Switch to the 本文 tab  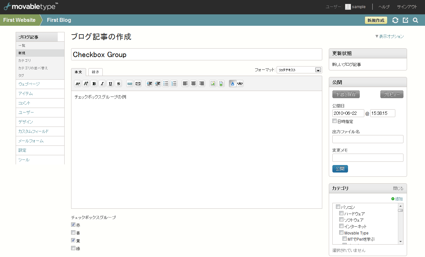click(x=79, y=72)
